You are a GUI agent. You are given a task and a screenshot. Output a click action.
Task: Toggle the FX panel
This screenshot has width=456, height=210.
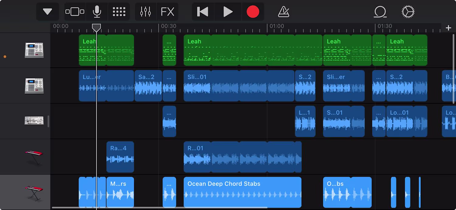click(168, 12)
